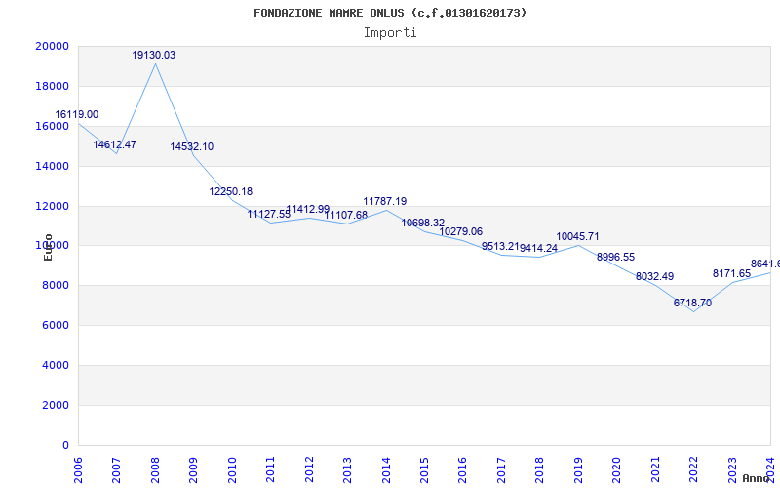Click the y-axis tick 2000
This screenshot has height=488, width=780.
56,405
